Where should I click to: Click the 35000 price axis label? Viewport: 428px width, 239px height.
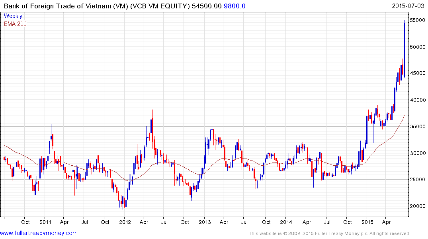[x=417, y=126]
